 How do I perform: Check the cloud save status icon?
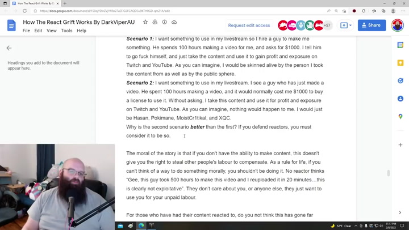[174, 22]
